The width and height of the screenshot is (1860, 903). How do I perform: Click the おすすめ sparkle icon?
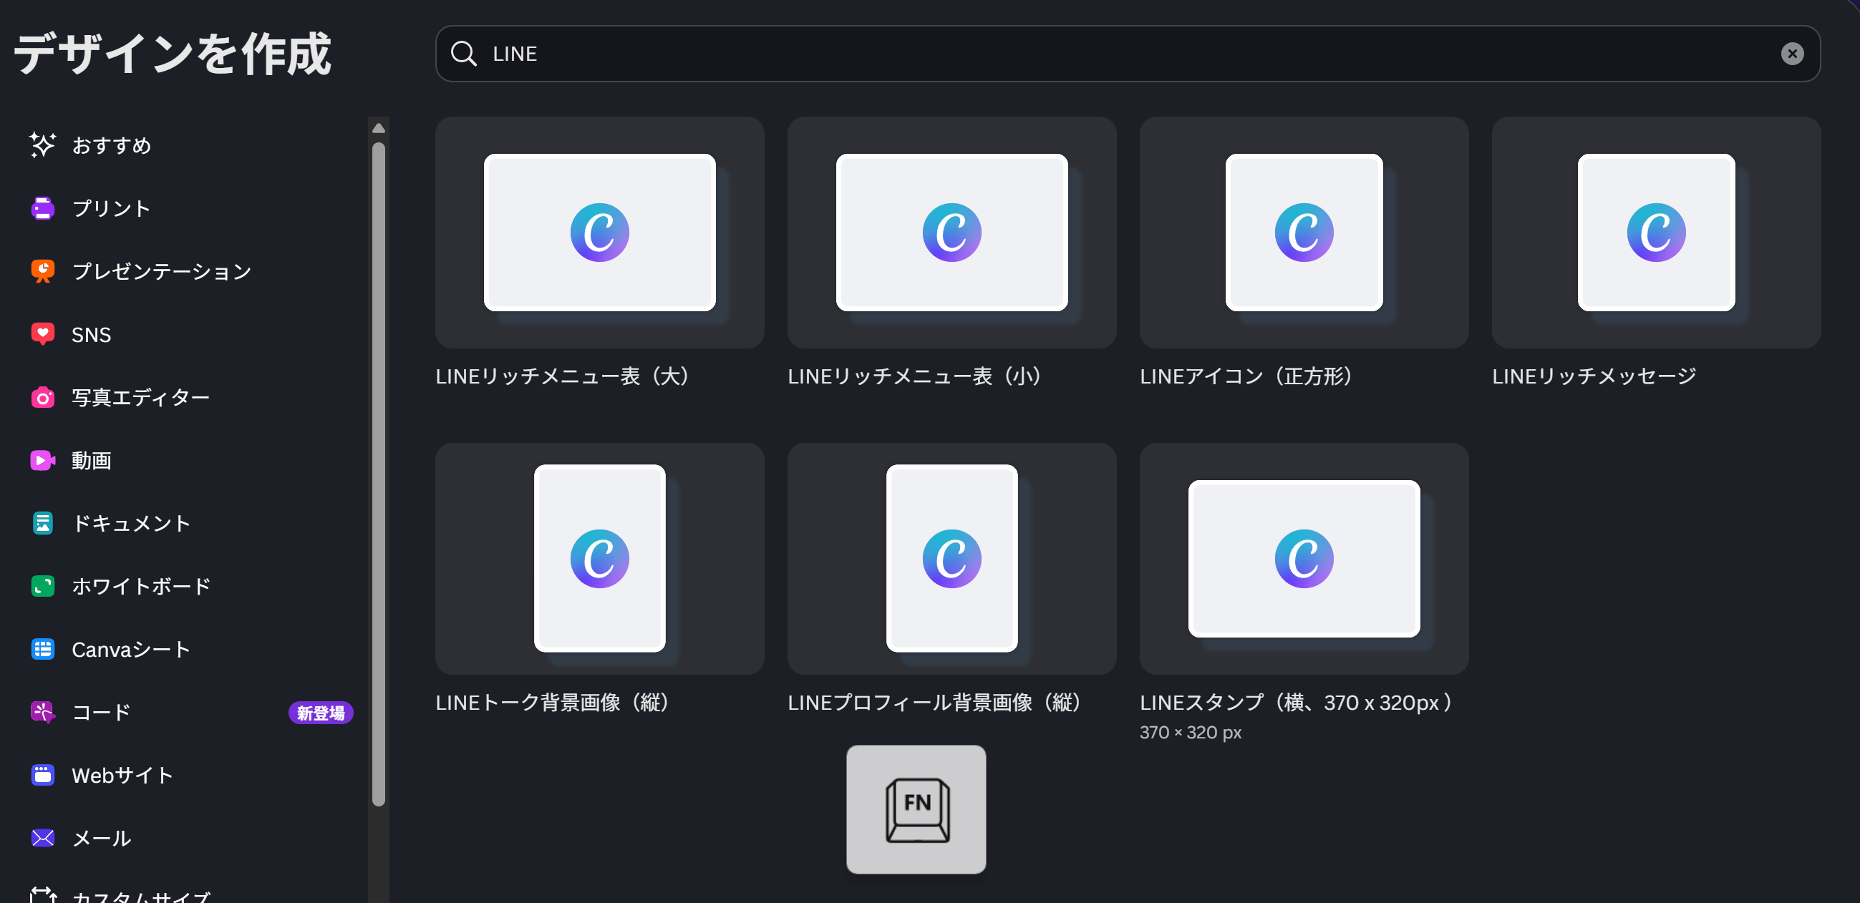(43, 145)
